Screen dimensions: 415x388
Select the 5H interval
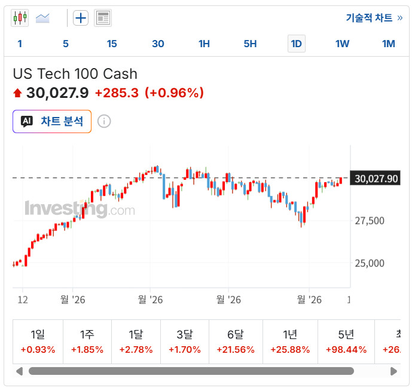coord(250,44)
